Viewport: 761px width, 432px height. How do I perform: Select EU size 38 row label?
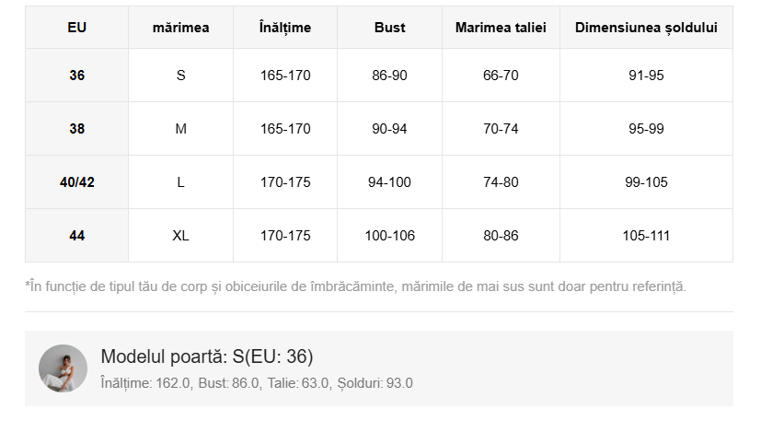[76, 129]
